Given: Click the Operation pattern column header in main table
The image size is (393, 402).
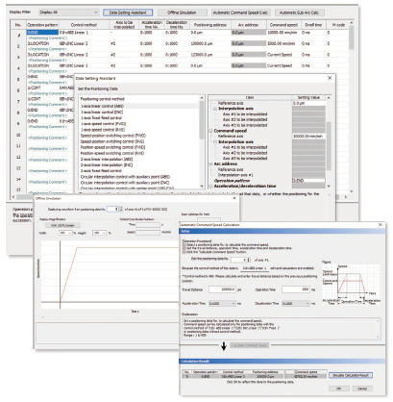Looking at the screenshot, I should tap(42, 25).
